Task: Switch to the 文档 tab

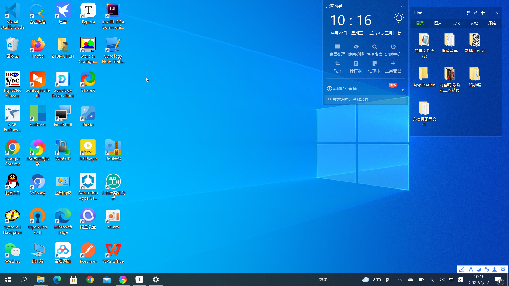Action: click(x=474, y=23)
